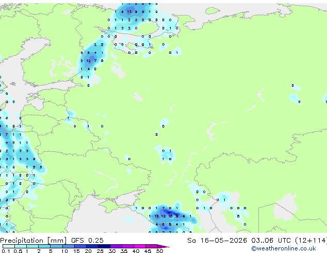Click the '03..06 UTC' time text
The image size is (327, 253).
tap(271, 241)
